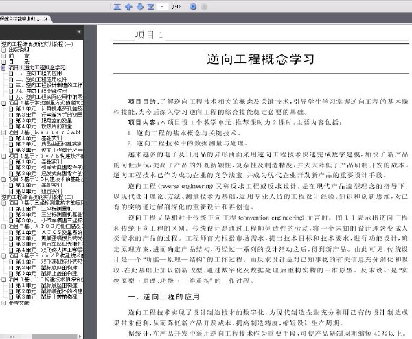Open bookmark 五、逆向工程实际应用中的两

point(49,97)
